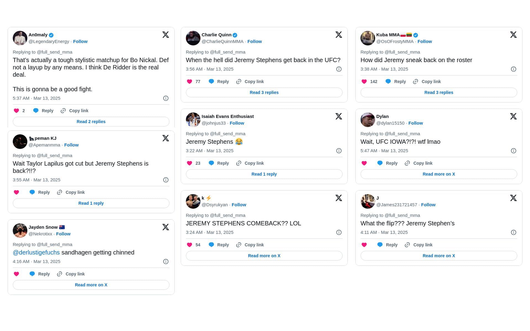Click 'Read more on X' on k's tweet
Viewport: 530px width, 331px height.
pos(264,255)
